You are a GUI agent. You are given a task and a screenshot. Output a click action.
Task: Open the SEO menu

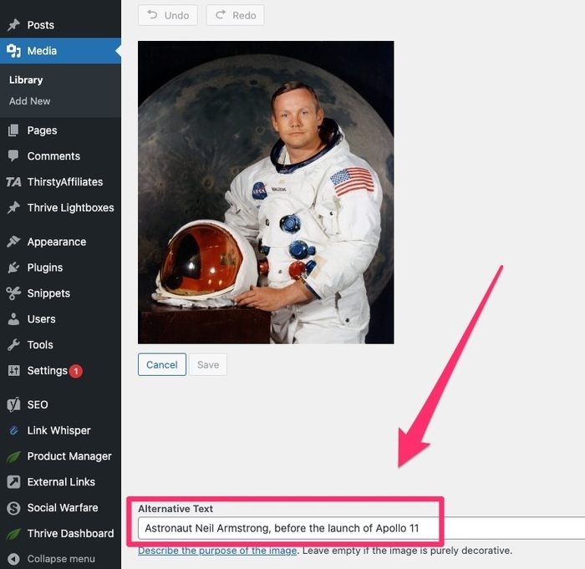60,404
